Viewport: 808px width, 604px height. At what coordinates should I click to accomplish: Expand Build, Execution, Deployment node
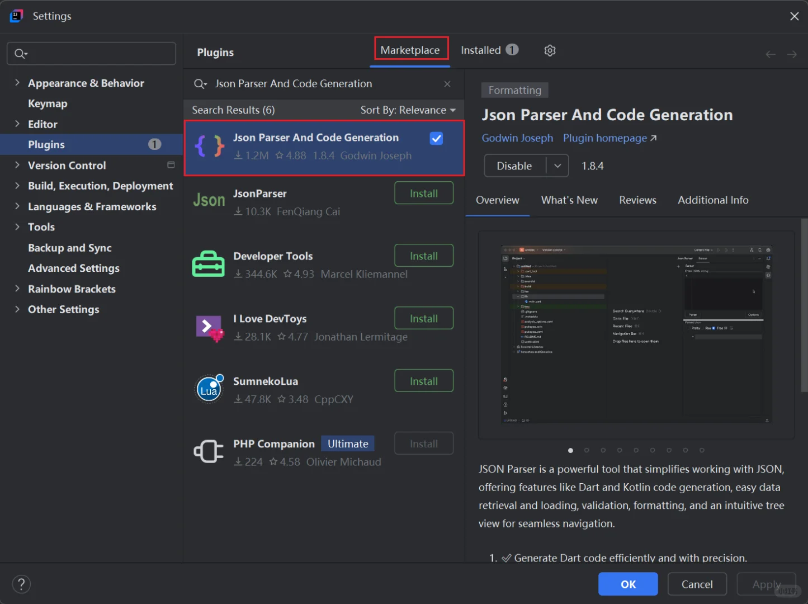click(x=17, y=186)
